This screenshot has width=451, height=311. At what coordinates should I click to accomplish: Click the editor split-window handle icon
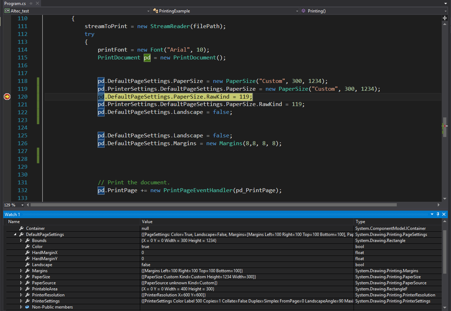pos(445,18)
